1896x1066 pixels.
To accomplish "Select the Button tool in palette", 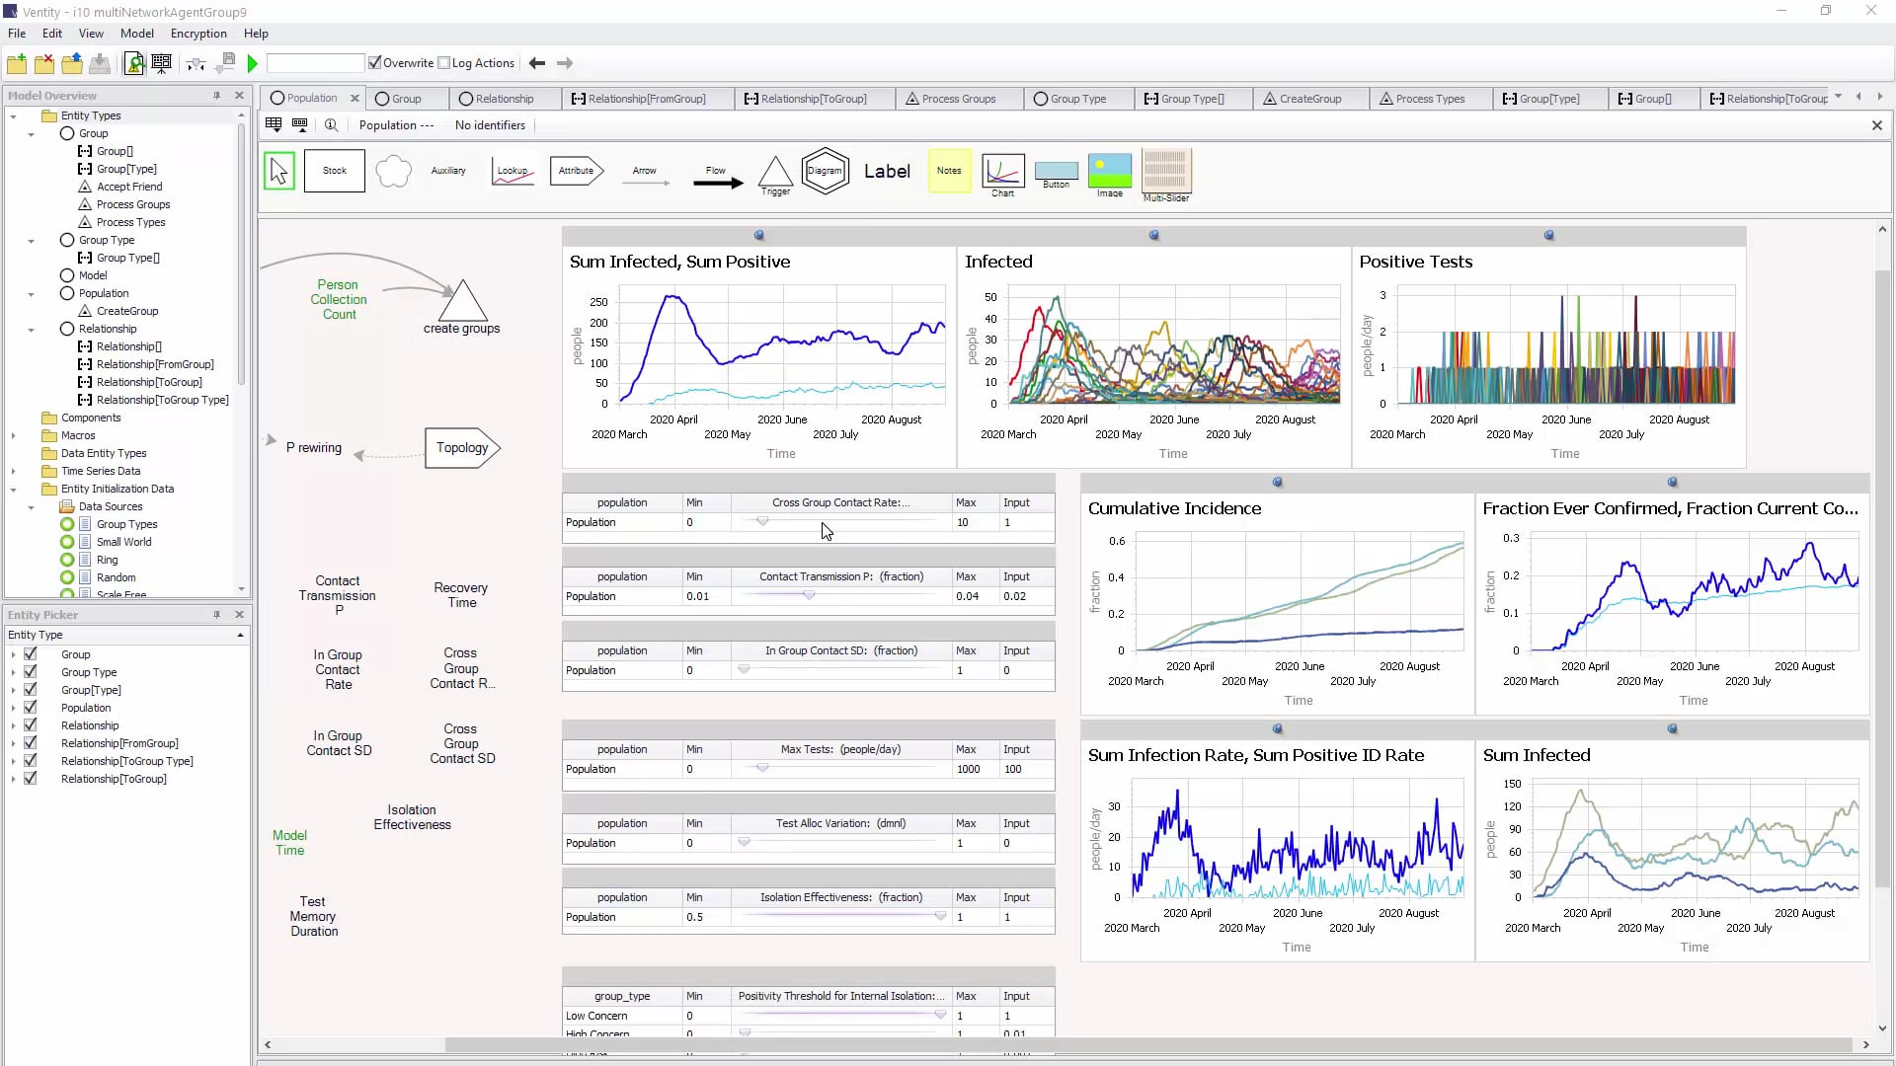I will tap(1056, 175).
